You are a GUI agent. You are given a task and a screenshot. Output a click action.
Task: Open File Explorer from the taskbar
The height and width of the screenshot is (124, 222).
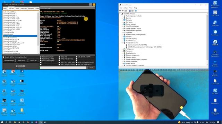pyautogui.click(x=15, y=122)
